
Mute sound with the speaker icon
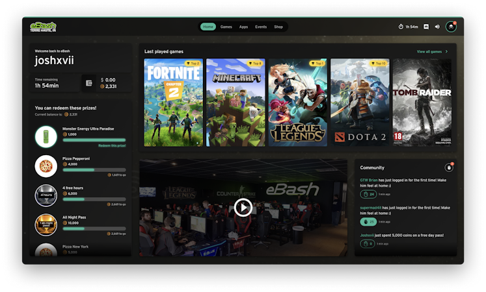coord(437,27)
